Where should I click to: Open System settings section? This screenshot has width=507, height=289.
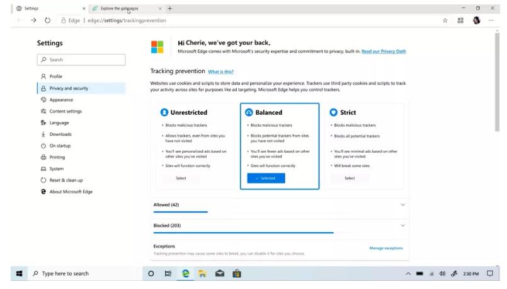coord(81,169)
